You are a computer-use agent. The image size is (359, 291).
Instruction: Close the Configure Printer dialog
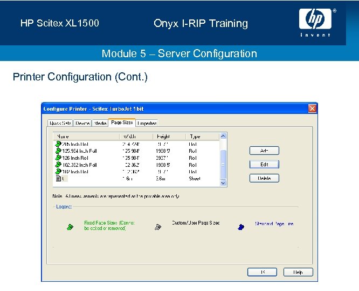tap(312, 109)
